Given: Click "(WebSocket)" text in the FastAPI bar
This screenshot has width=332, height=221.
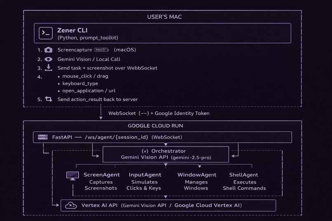Looking at the screenshot, I should (167, 137).
